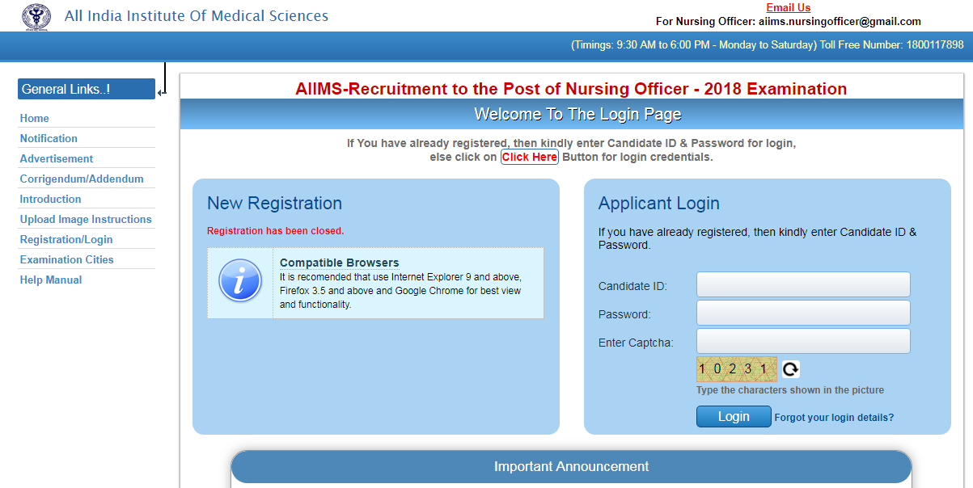Click the New Registration heading

(274, 204)
